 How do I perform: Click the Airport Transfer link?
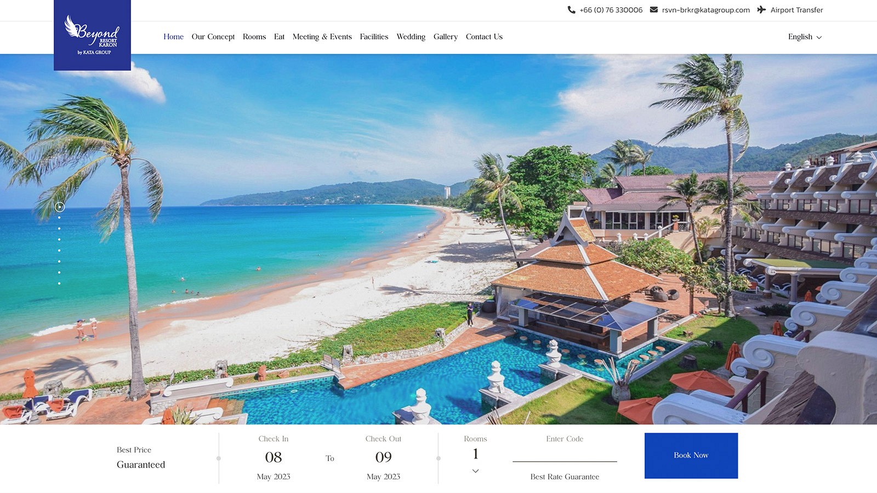click(x=797, y=10)
